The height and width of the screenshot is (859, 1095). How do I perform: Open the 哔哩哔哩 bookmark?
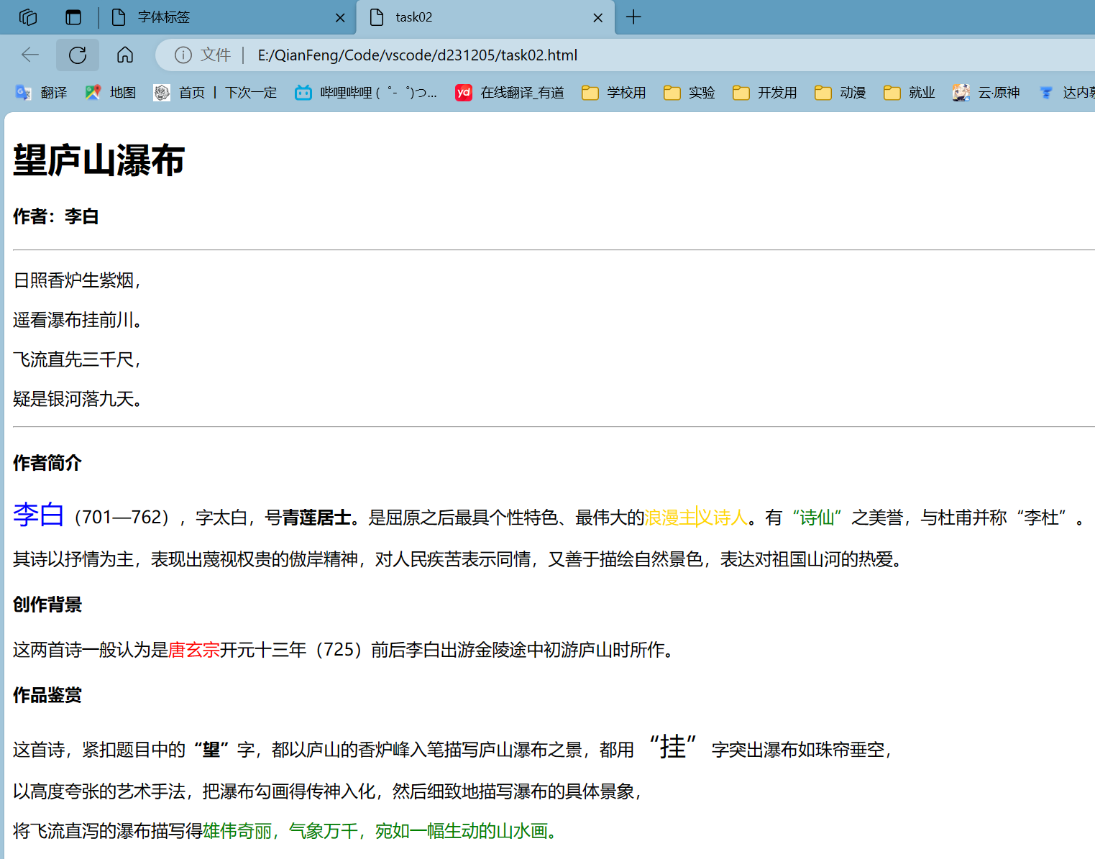(366, 92)
